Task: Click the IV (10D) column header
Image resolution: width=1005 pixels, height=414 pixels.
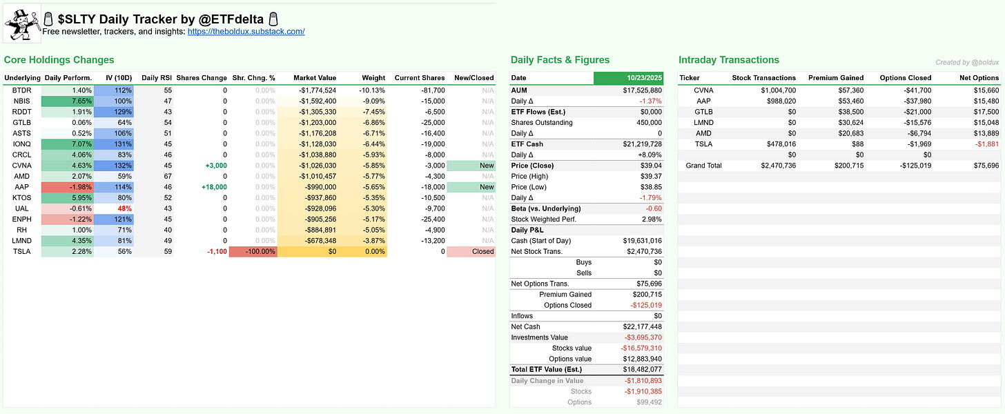Action: pyautogui.click(x=115, y=78)
